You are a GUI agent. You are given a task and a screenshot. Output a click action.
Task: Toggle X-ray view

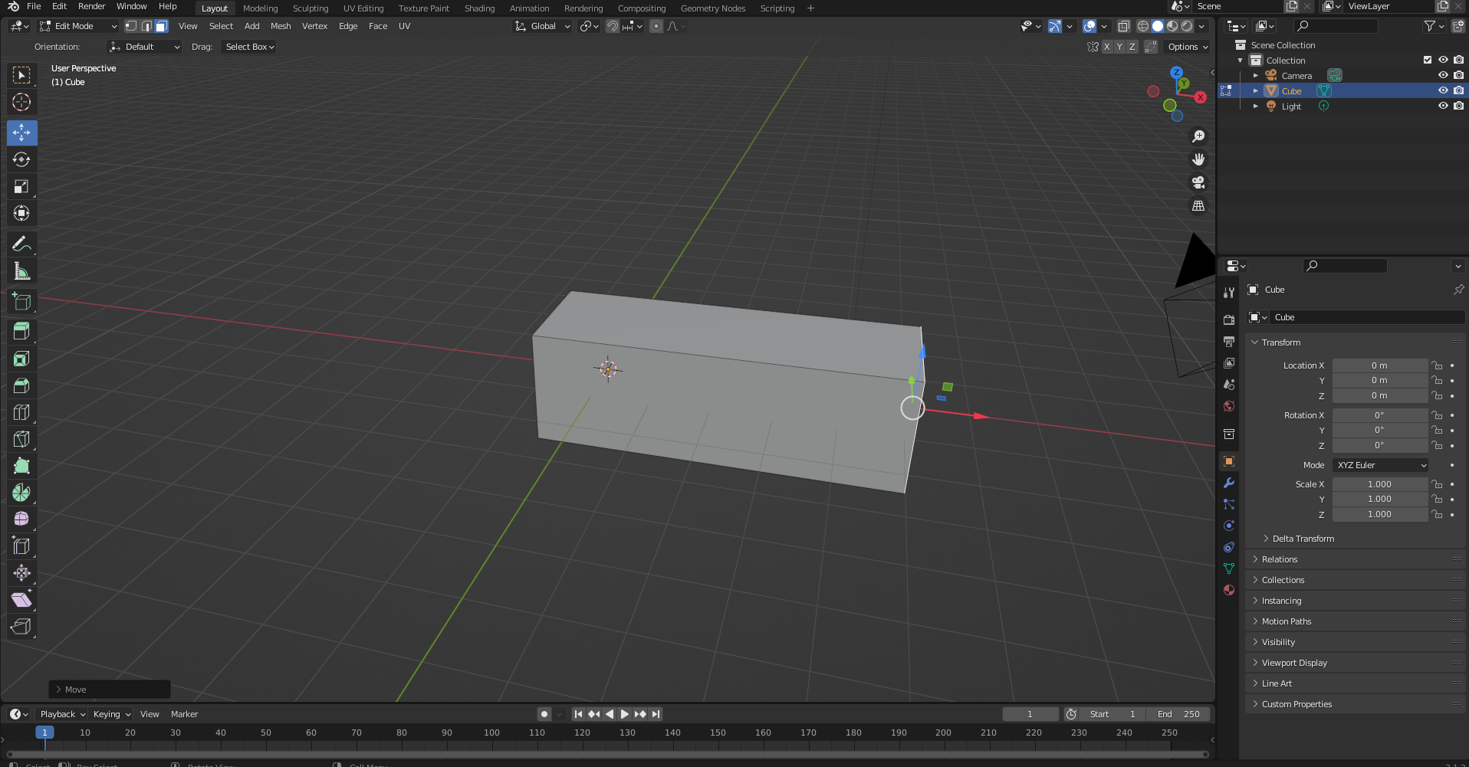click(x=1123, y=26)
